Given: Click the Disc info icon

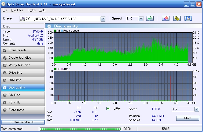Looking at the screenshot, I should [5, 80].
